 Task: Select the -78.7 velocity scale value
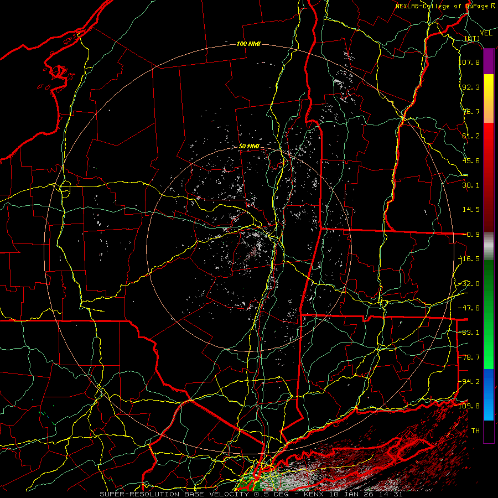click(469, 357)
